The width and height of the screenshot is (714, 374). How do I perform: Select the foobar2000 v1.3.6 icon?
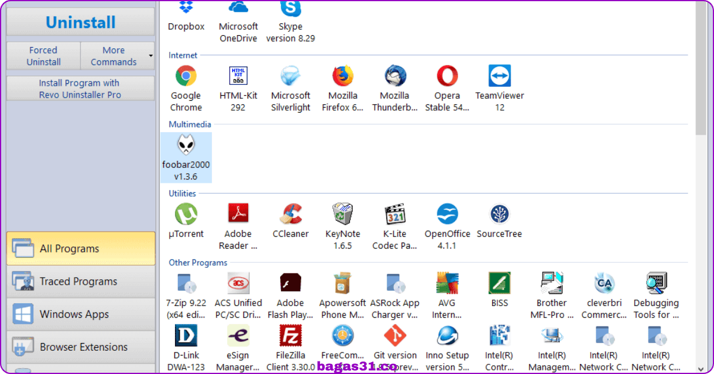tap(186, 145)
